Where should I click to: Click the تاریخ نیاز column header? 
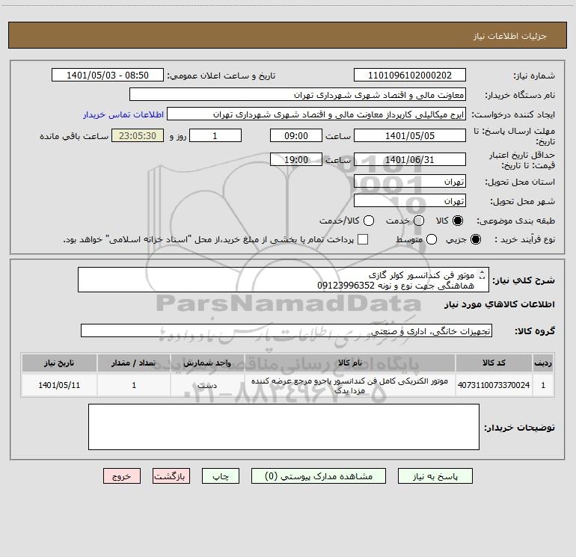coord(59,363)
